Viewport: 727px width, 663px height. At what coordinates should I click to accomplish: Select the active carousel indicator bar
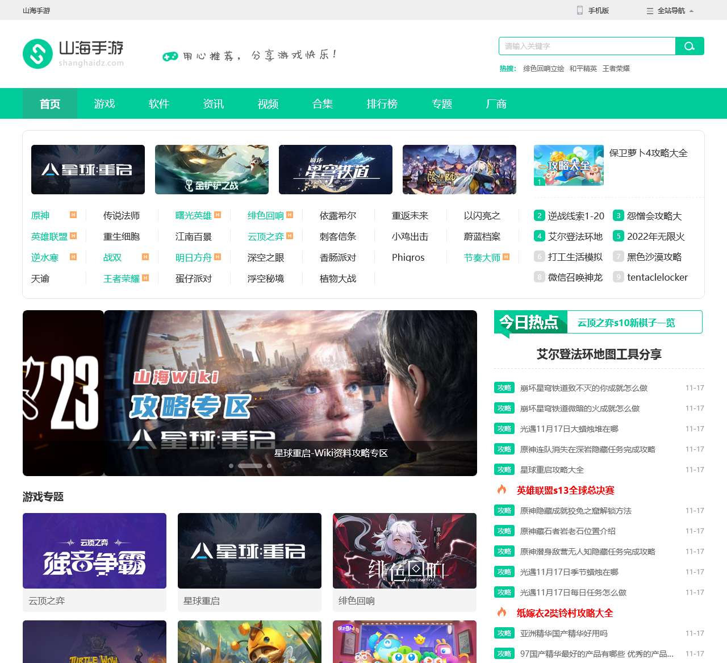click(x=250, y=466)
